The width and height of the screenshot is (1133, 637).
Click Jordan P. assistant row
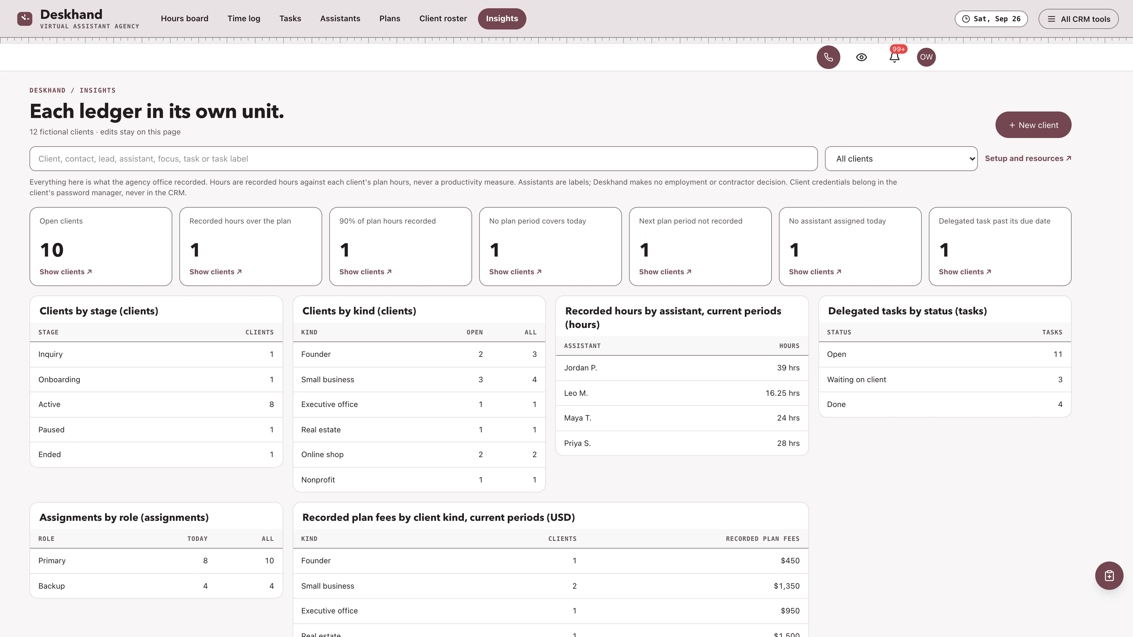pos(682,368)
